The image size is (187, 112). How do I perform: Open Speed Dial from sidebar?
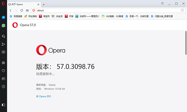(x=3, y=63)
